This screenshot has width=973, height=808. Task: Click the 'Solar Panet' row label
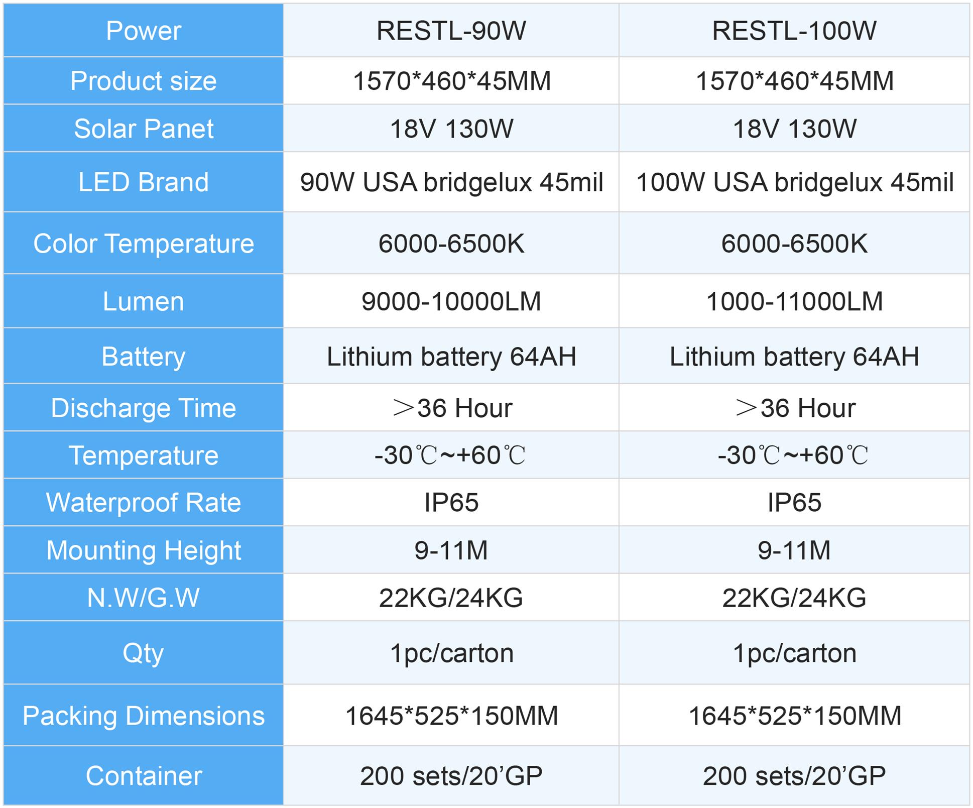(x=144, y=128)
